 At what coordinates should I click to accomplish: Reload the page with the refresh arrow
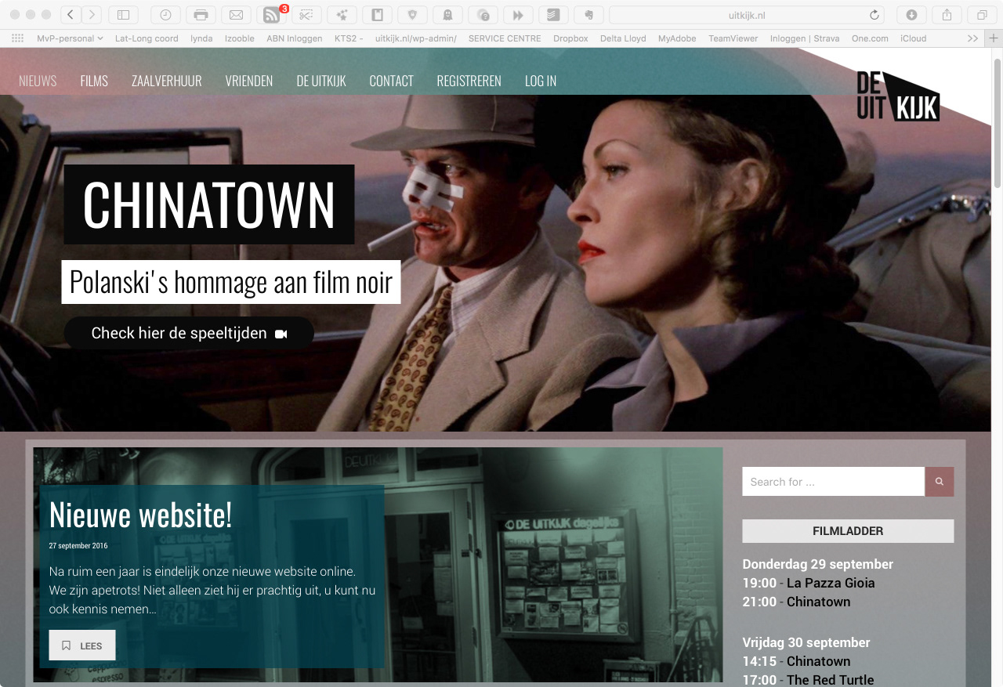(x=874, y=15)
